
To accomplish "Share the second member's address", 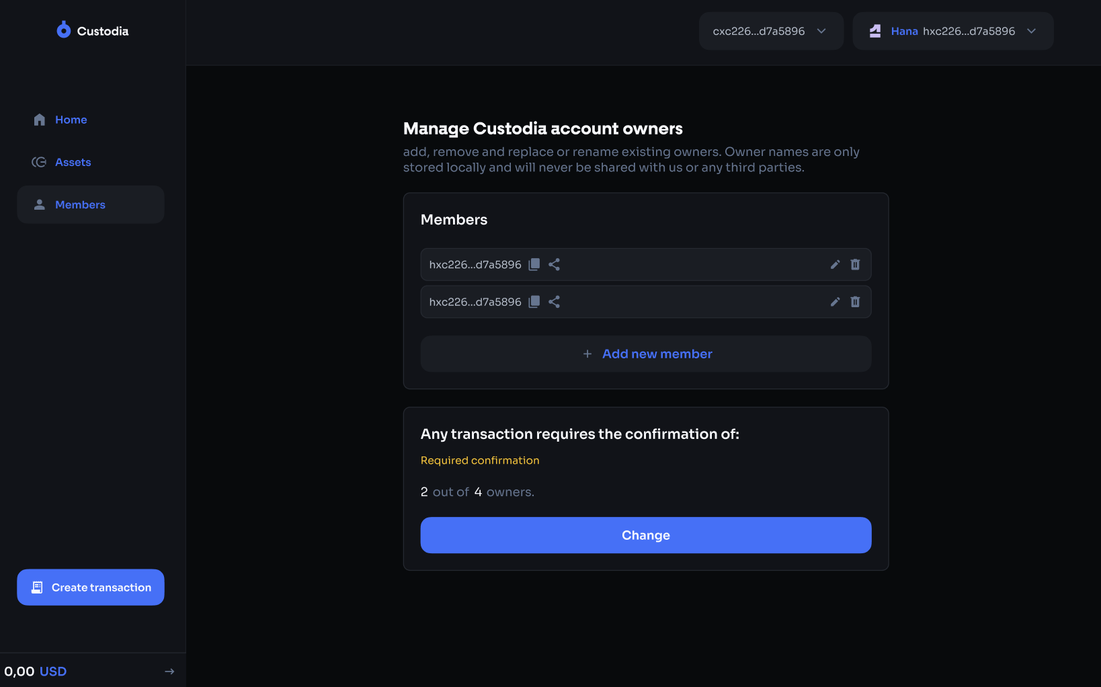I will click(x=554, y=302).
